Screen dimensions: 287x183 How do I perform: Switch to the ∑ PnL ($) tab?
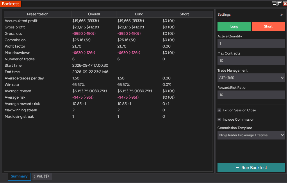pyautogui.click(x=41, y=176)
